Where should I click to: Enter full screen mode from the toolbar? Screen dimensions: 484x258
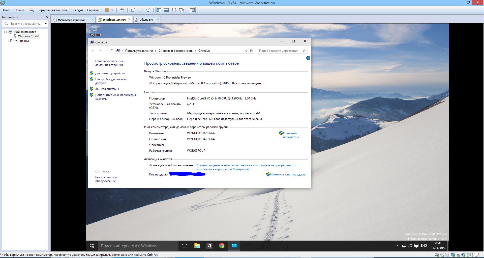click(x=174, y=10)
